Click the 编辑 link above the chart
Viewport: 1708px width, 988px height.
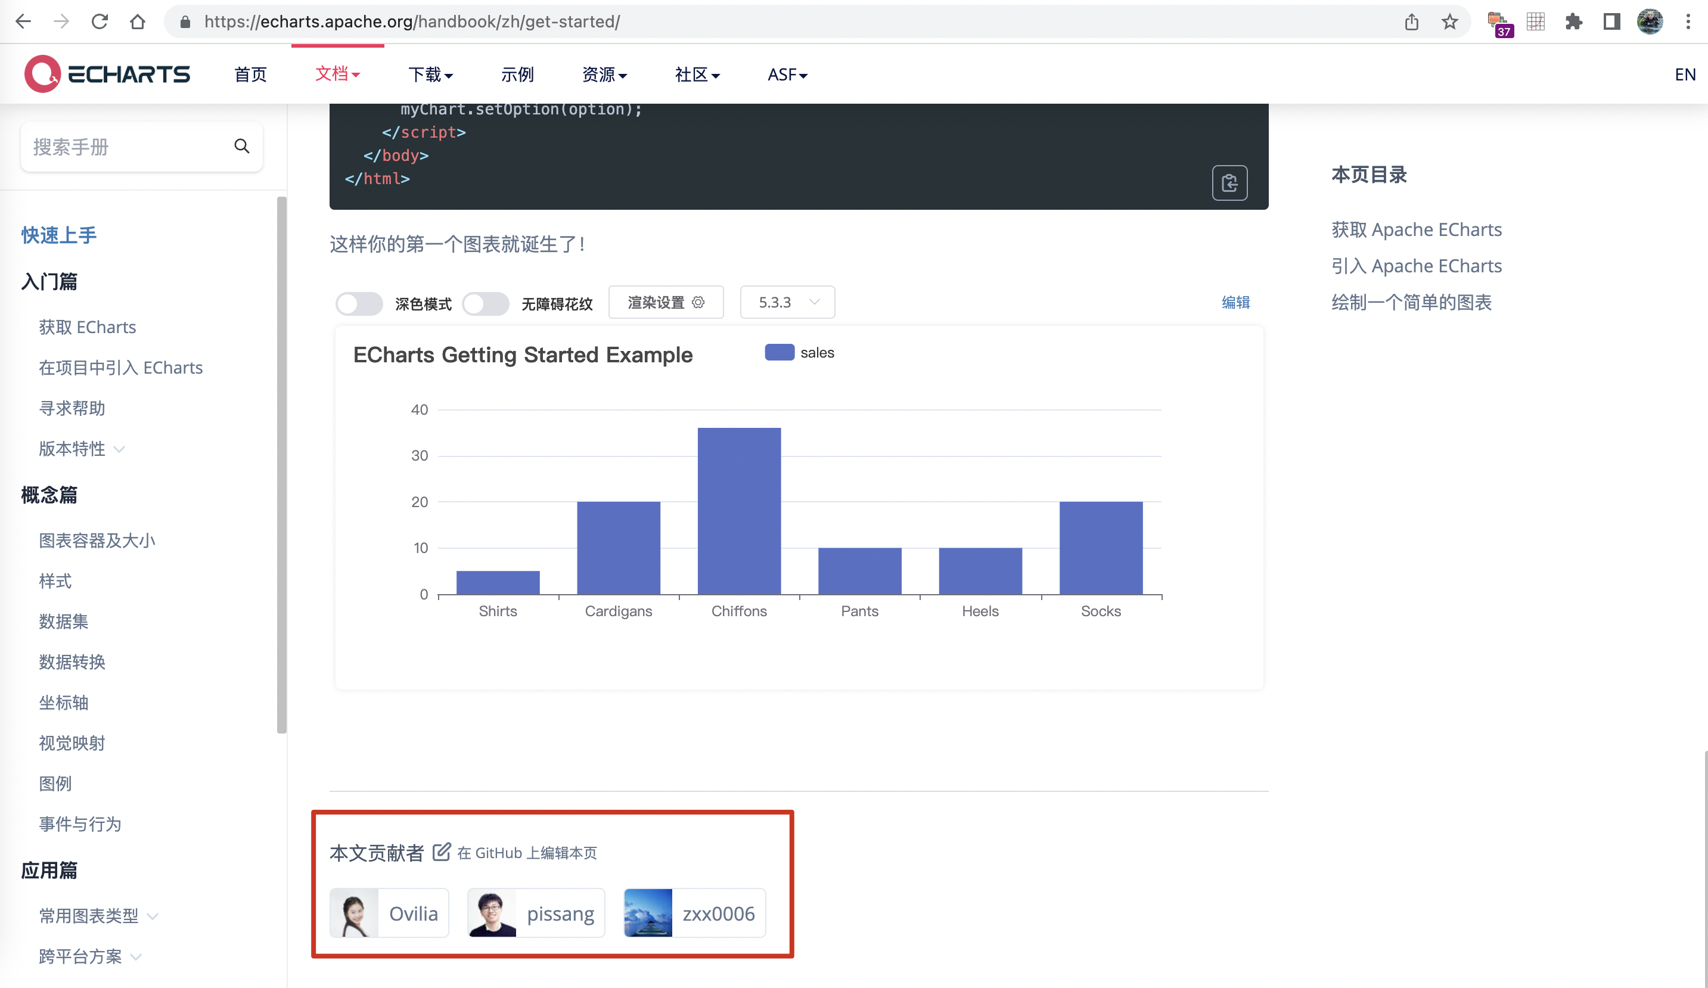tap(1235, 302)
